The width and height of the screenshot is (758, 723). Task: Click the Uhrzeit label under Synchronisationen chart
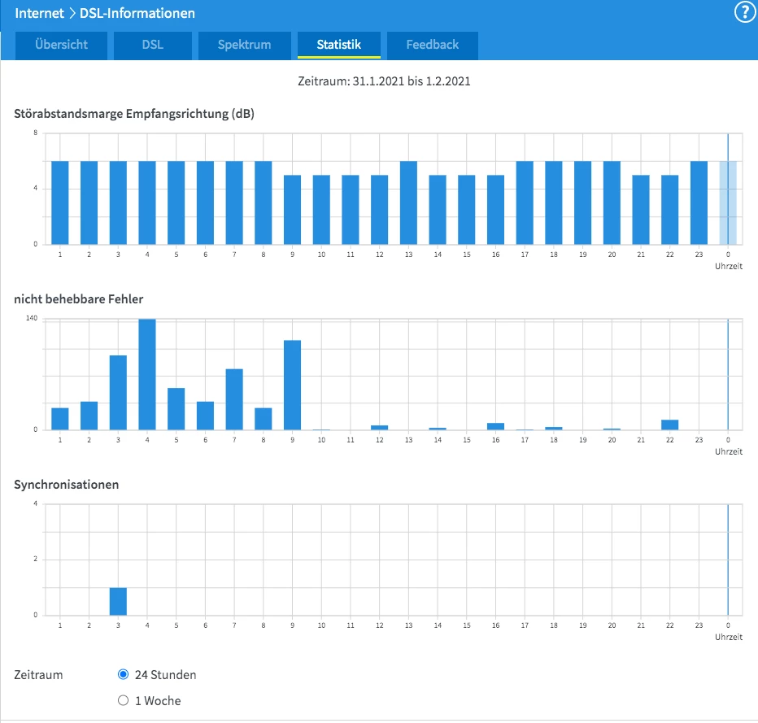729,637
